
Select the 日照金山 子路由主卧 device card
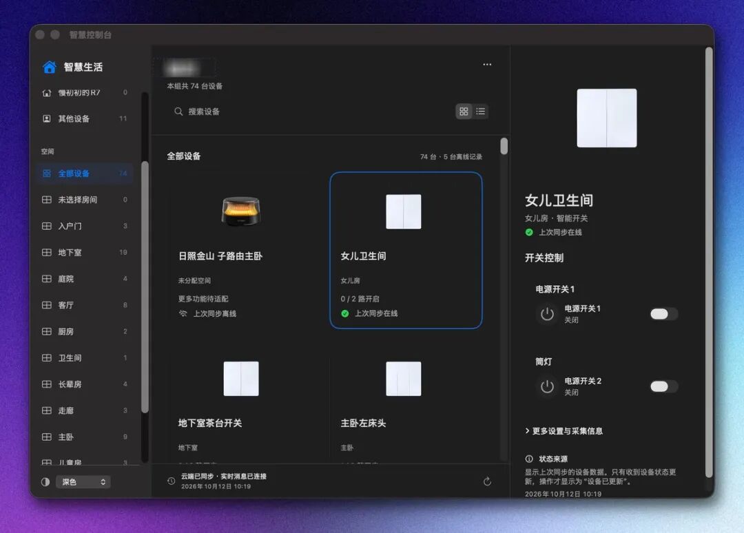click(x=243, y=251)
